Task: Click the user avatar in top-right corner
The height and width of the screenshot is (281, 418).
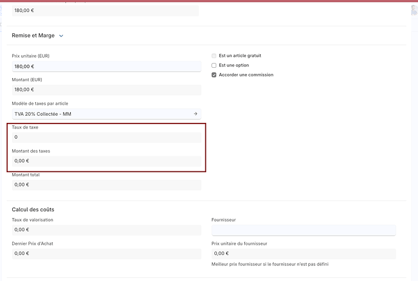Action: click(413, 11)
